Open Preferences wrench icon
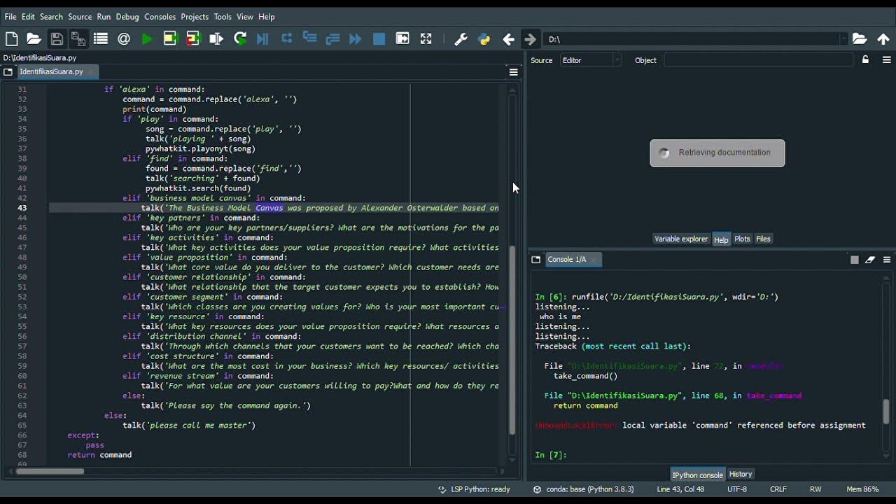This screenshot has width=896, height=504. 461,39
